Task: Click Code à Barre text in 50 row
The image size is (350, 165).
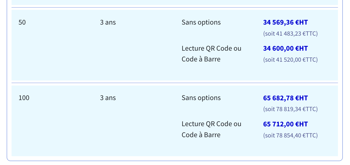Action: (201, 59)
